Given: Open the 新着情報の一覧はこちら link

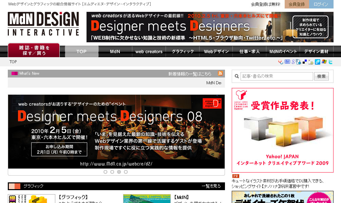Looking at the screenshot, I should pos(190,74).
